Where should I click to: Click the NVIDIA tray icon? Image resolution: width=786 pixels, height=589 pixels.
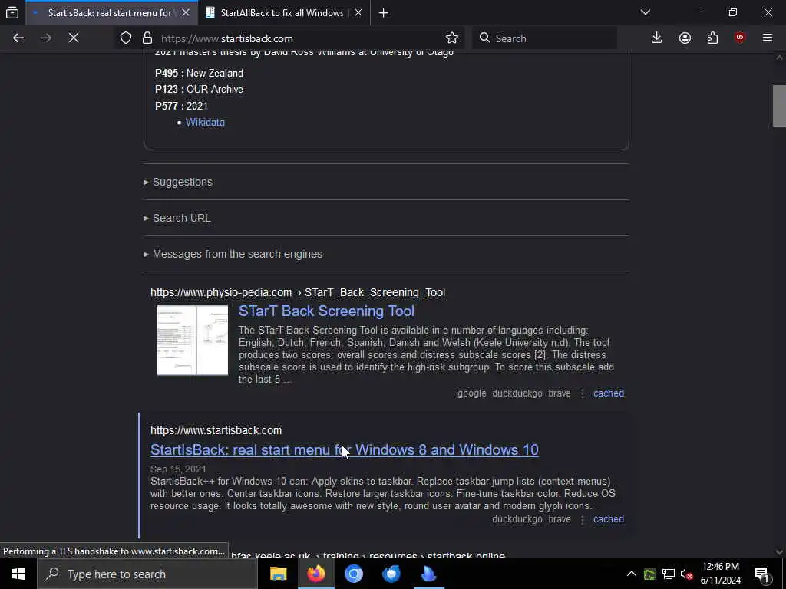[650, 574]
